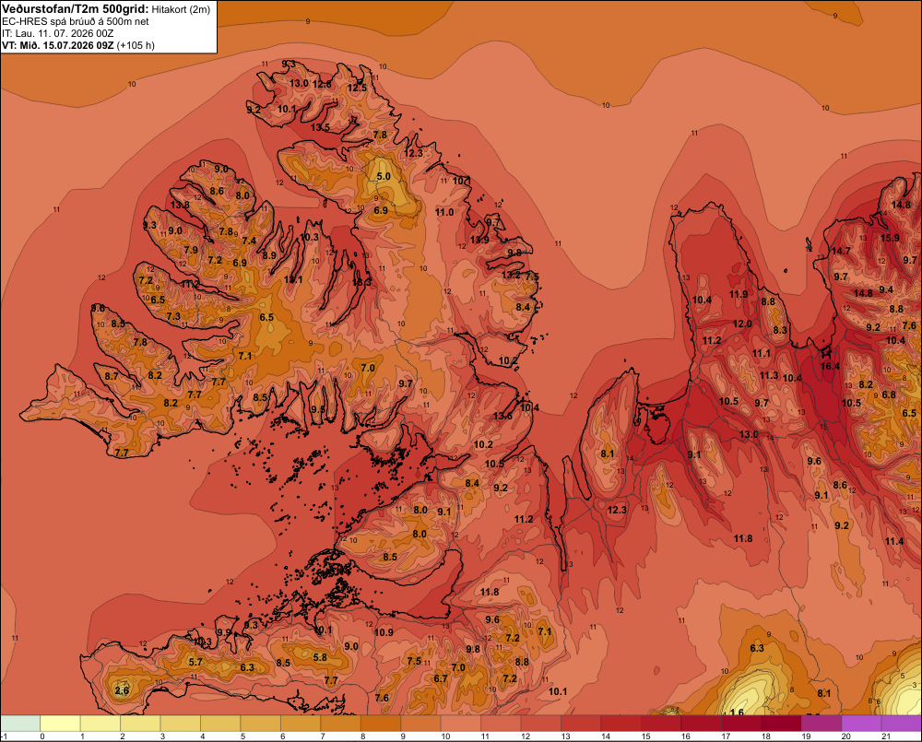The width and height of the screenshot is (922, 742).
Task: Click the IT: Lau. 11. 07. 2026 00Z line
Action: (x=57, y=33)
